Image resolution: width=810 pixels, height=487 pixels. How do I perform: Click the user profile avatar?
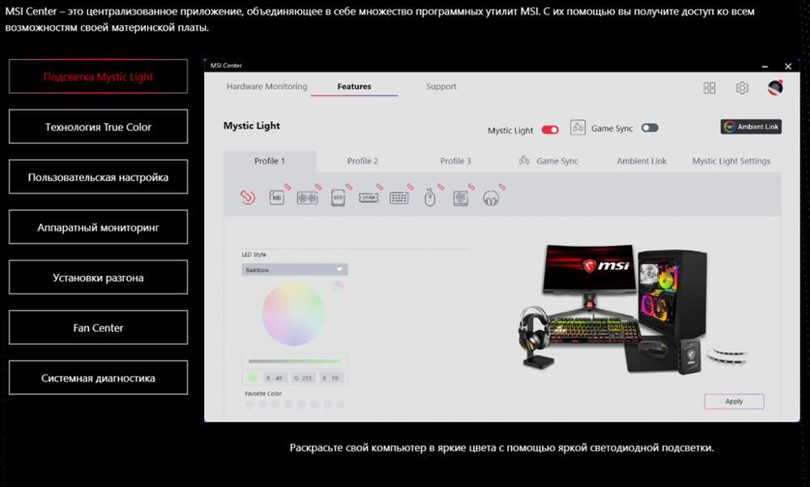coord(775,87)
